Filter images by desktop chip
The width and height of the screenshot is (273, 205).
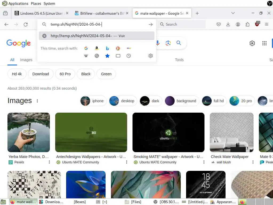tap(123, 101)
